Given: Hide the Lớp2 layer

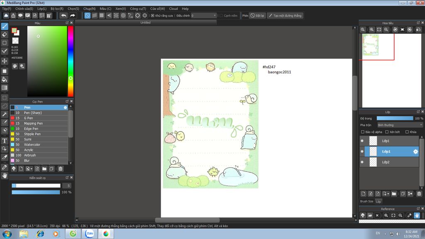Looking at the screenshot, I should coord(362,162).
